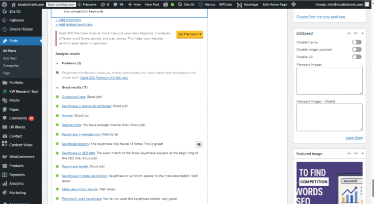The image size is (374, 204).
Task: Enable the Disable VPI toggle
Action: tap(357, 57)
